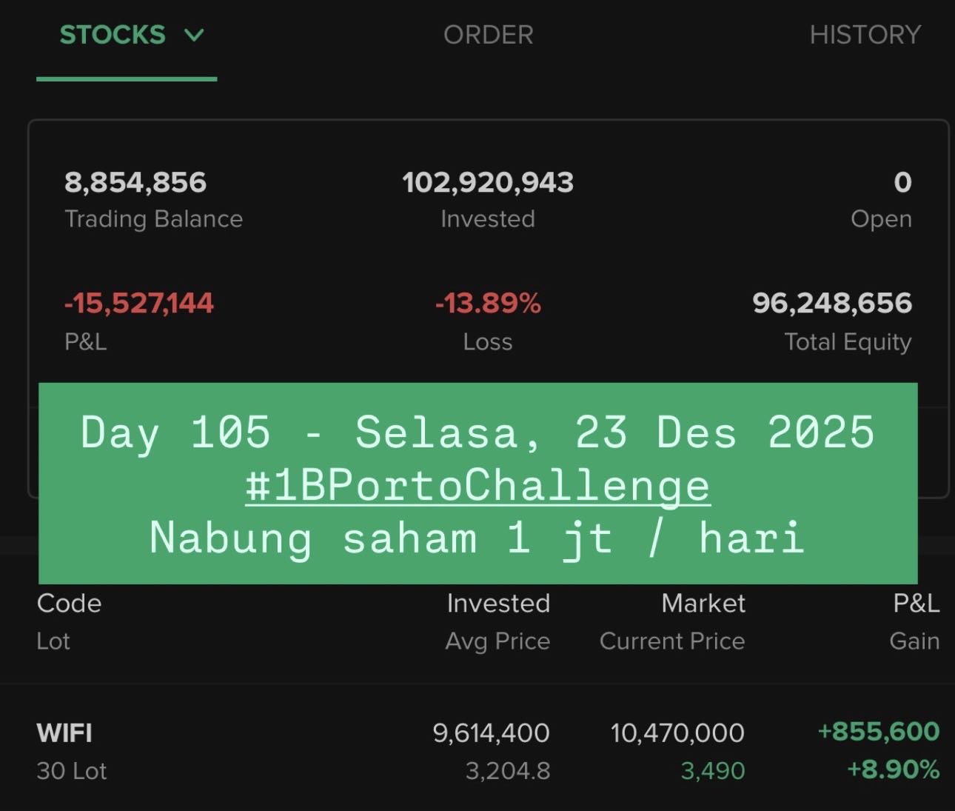Viewport: 955px width, 811px height.
Task: Select the STOCKS tab label
Action: (113, 35)
